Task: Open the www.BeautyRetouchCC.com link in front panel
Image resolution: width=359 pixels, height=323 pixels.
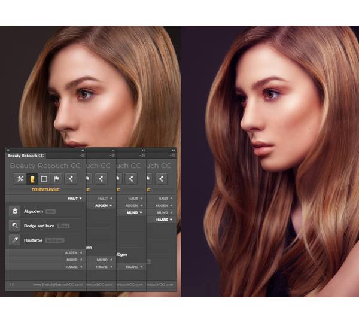Action: tap(57, 285)
